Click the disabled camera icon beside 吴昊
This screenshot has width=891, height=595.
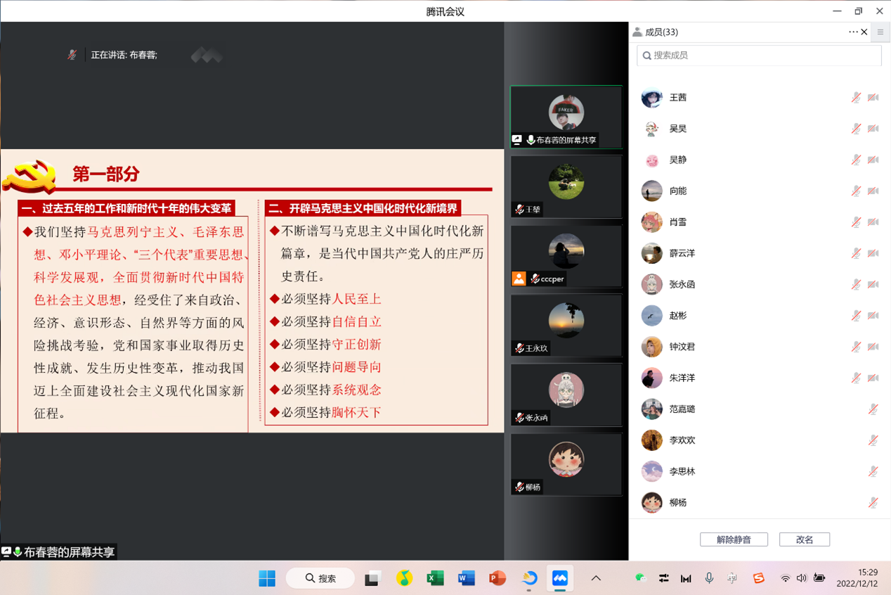pos(873,129)
